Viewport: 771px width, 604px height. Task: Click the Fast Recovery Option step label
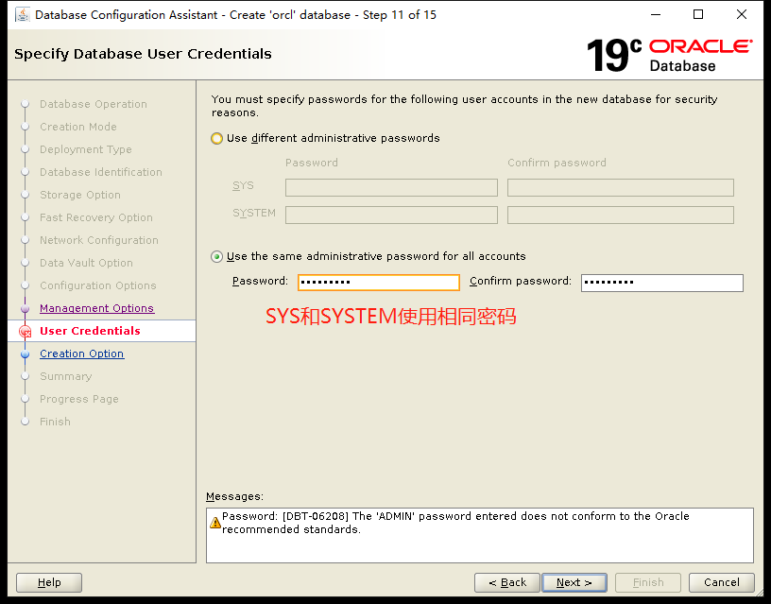point(96,217)
